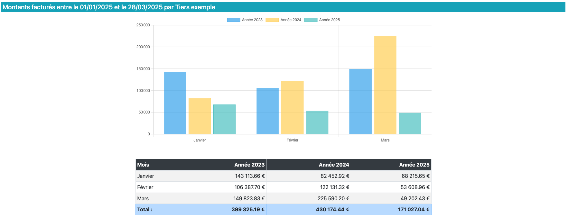Select the teal 2025 bar for Janvier

point(224,119)
